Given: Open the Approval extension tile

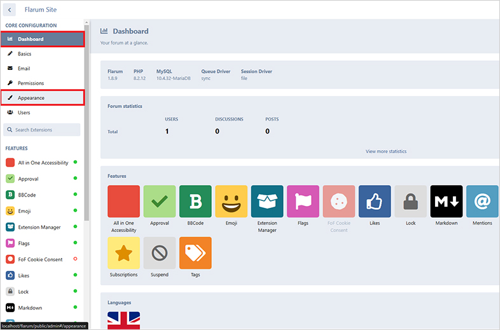Looking at the screenshot, I should (160, 202).
